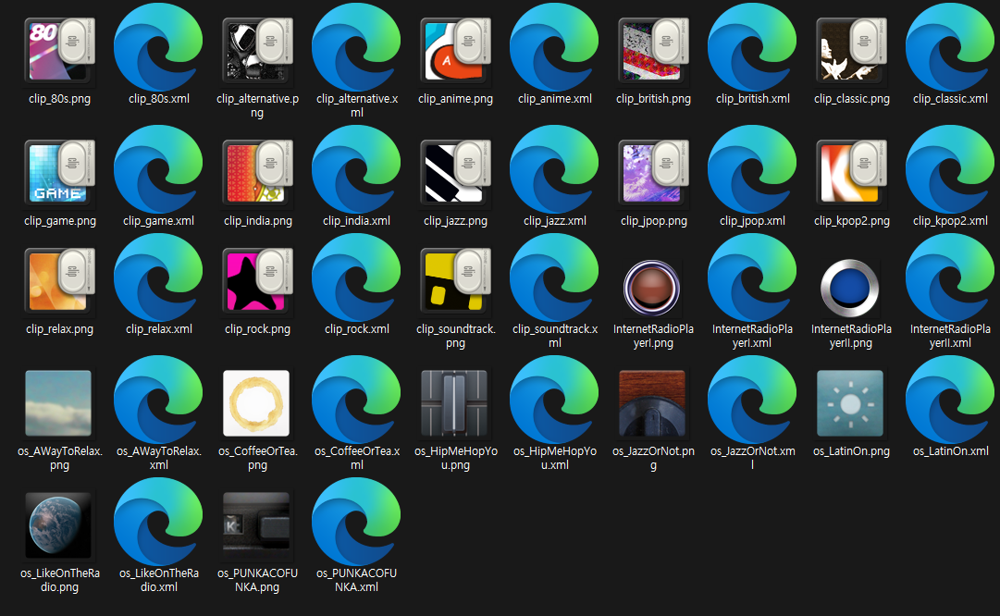Click the clip_alternative.png thumbnail icon
This screenshot has width=1000, height=616.
[x=257, y=50]
